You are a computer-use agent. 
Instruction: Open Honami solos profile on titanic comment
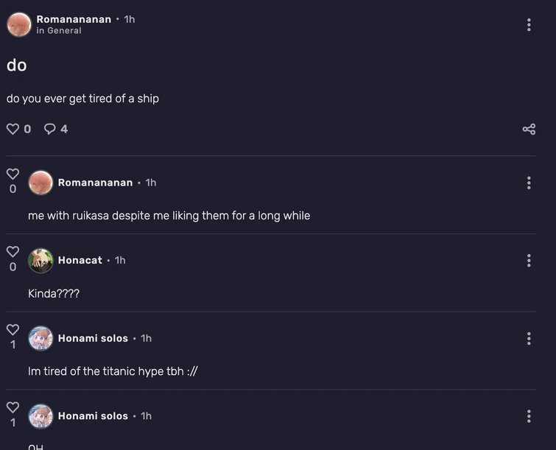[x=93, y=338]
